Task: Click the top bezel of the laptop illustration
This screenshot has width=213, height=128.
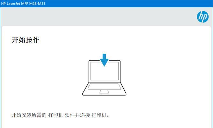Action: tap(105, 61)
